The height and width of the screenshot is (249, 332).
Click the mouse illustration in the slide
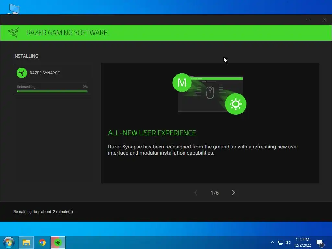210,92
